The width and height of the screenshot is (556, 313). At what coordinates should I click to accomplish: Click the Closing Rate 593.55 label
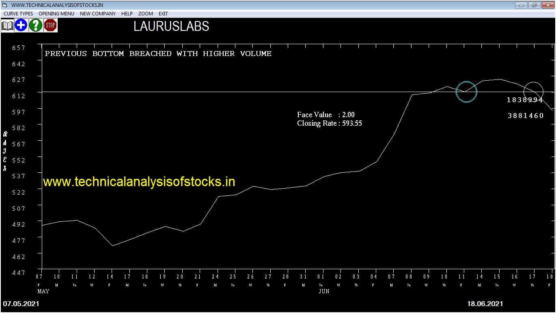329,123
